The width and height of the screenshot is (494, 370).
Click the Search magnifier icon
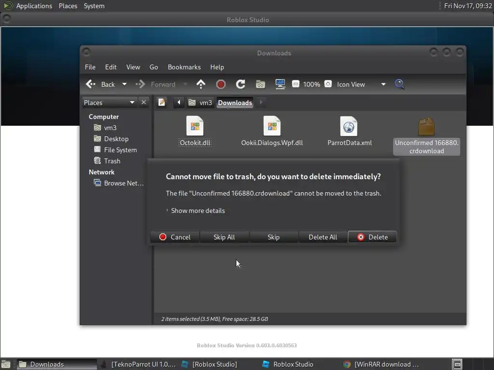click(399, 84)
